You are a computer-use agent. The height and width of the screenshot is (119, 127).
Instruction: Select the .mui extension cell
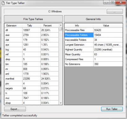click(x=13, y=98)
